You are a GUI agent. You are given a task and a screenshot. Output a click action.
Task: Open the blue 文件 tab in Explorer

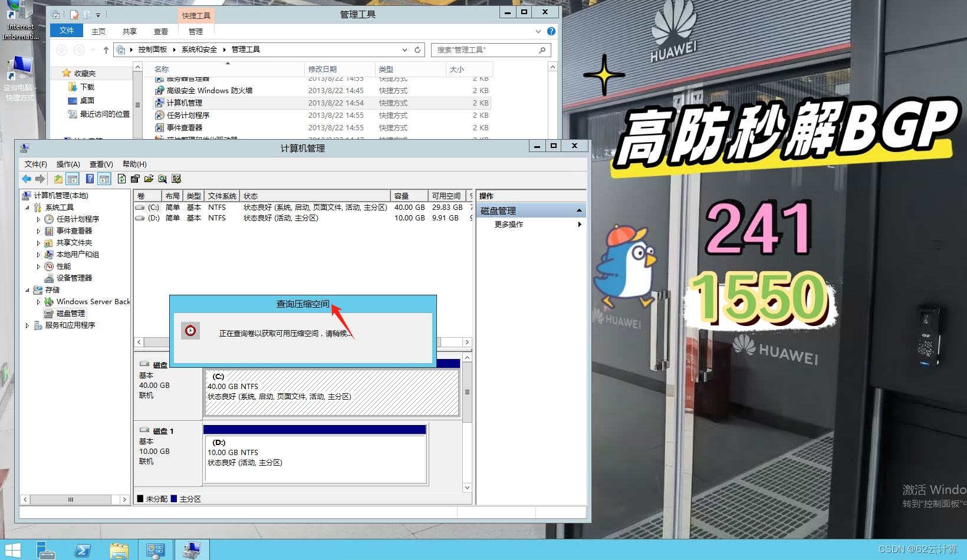pos(67,31)
